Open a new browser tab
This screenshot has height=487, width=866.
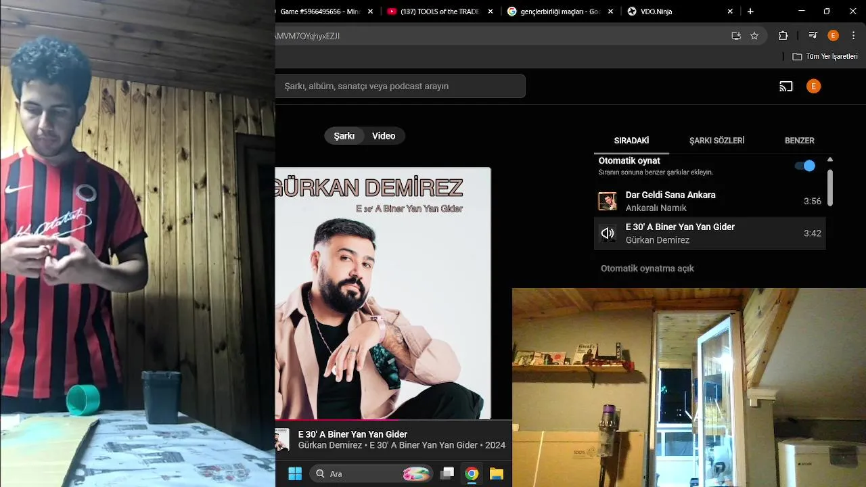750,11
